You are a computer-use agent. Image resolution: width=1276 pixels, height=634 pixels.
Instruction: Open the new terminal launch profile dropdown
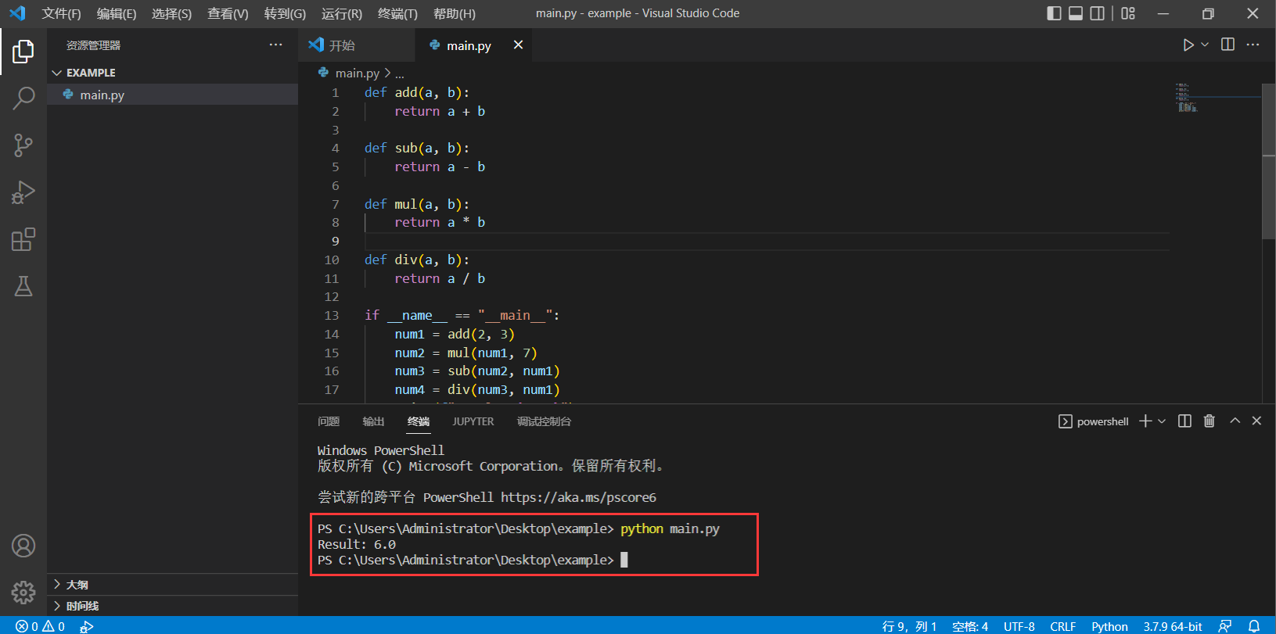(1162, 421)
